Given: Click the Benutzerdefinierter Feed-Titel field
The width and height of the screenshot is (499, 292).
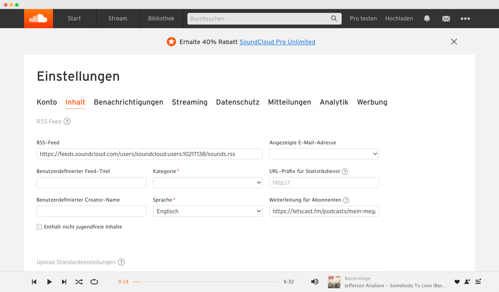Looking at the screenshot, I should pyautogui.click(x=91, y=183).
